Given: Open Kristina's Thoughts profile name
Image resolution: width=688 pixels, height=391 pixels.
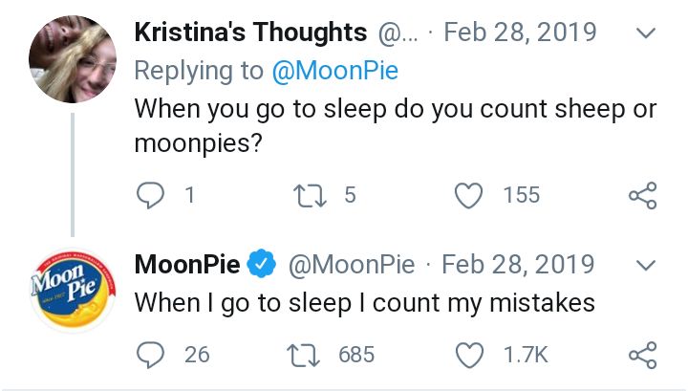Looking at the screenshot, I should [250, 33].
